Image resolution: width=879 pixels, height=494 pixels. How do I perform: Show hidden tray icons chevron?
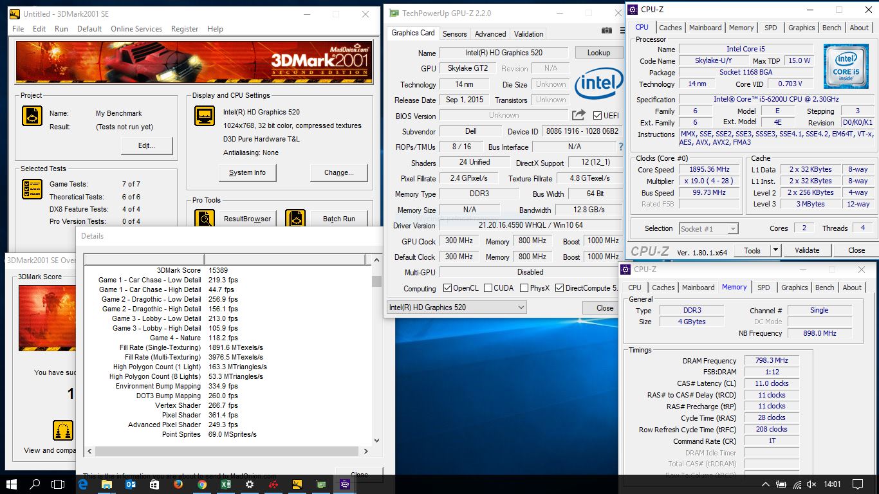click(x=765, y=484)
